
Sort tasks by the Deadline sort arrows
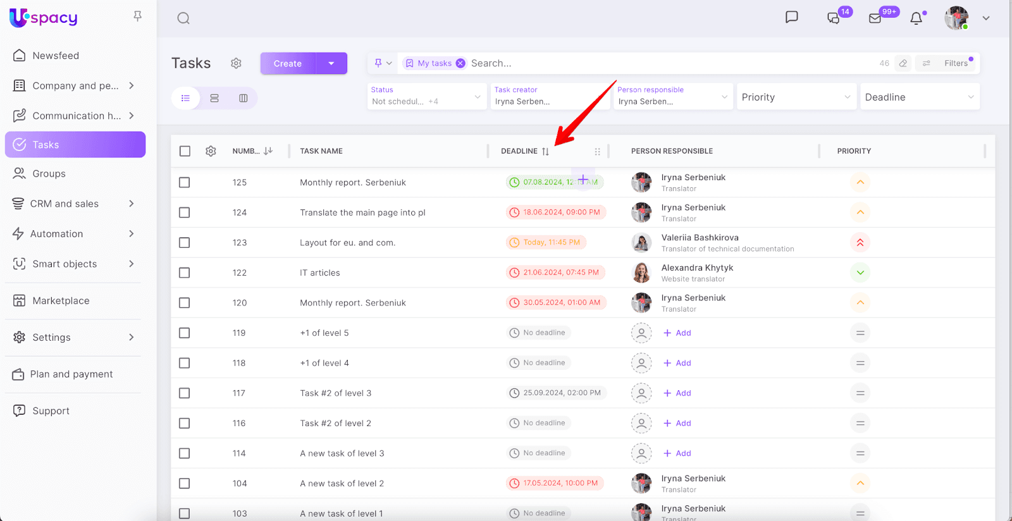coord(545,151)
